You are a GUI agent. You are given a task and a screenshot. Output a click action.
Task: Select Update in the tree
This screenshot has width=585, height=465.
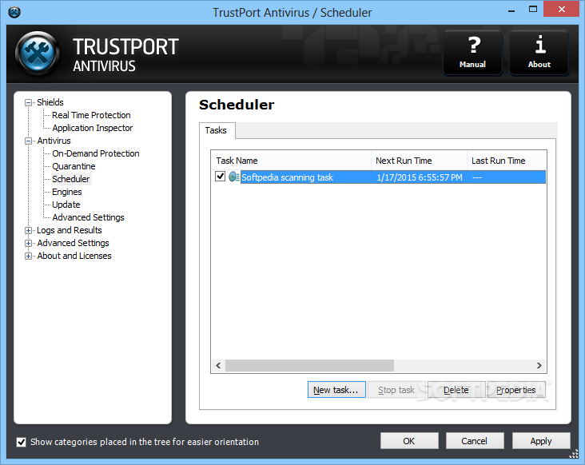[66, 205]
